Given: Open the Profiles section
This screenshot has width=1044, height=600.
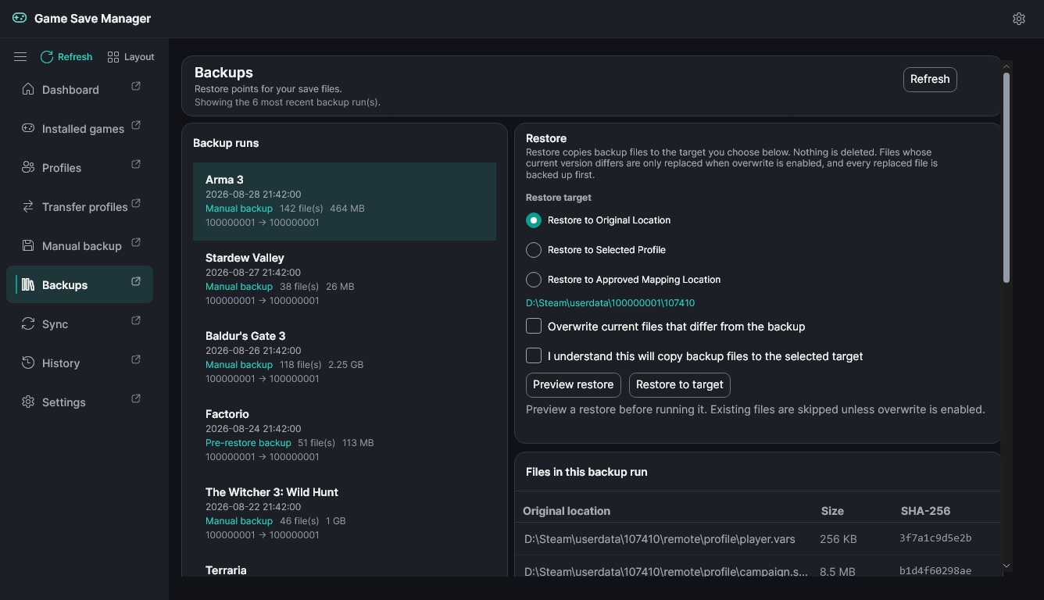Looking at the screenshot, I should 80,167.
